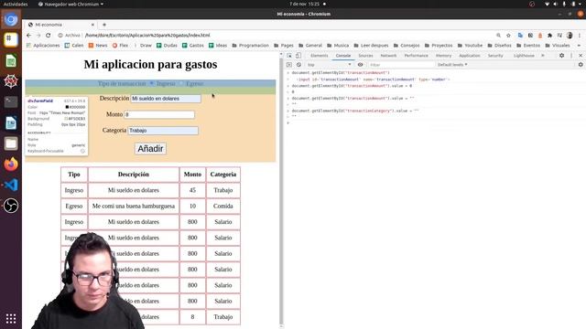Open the JavaScript context 'top' dropdown
The width and height of the screenshot is (586, 329).
(x=330, y=65)
